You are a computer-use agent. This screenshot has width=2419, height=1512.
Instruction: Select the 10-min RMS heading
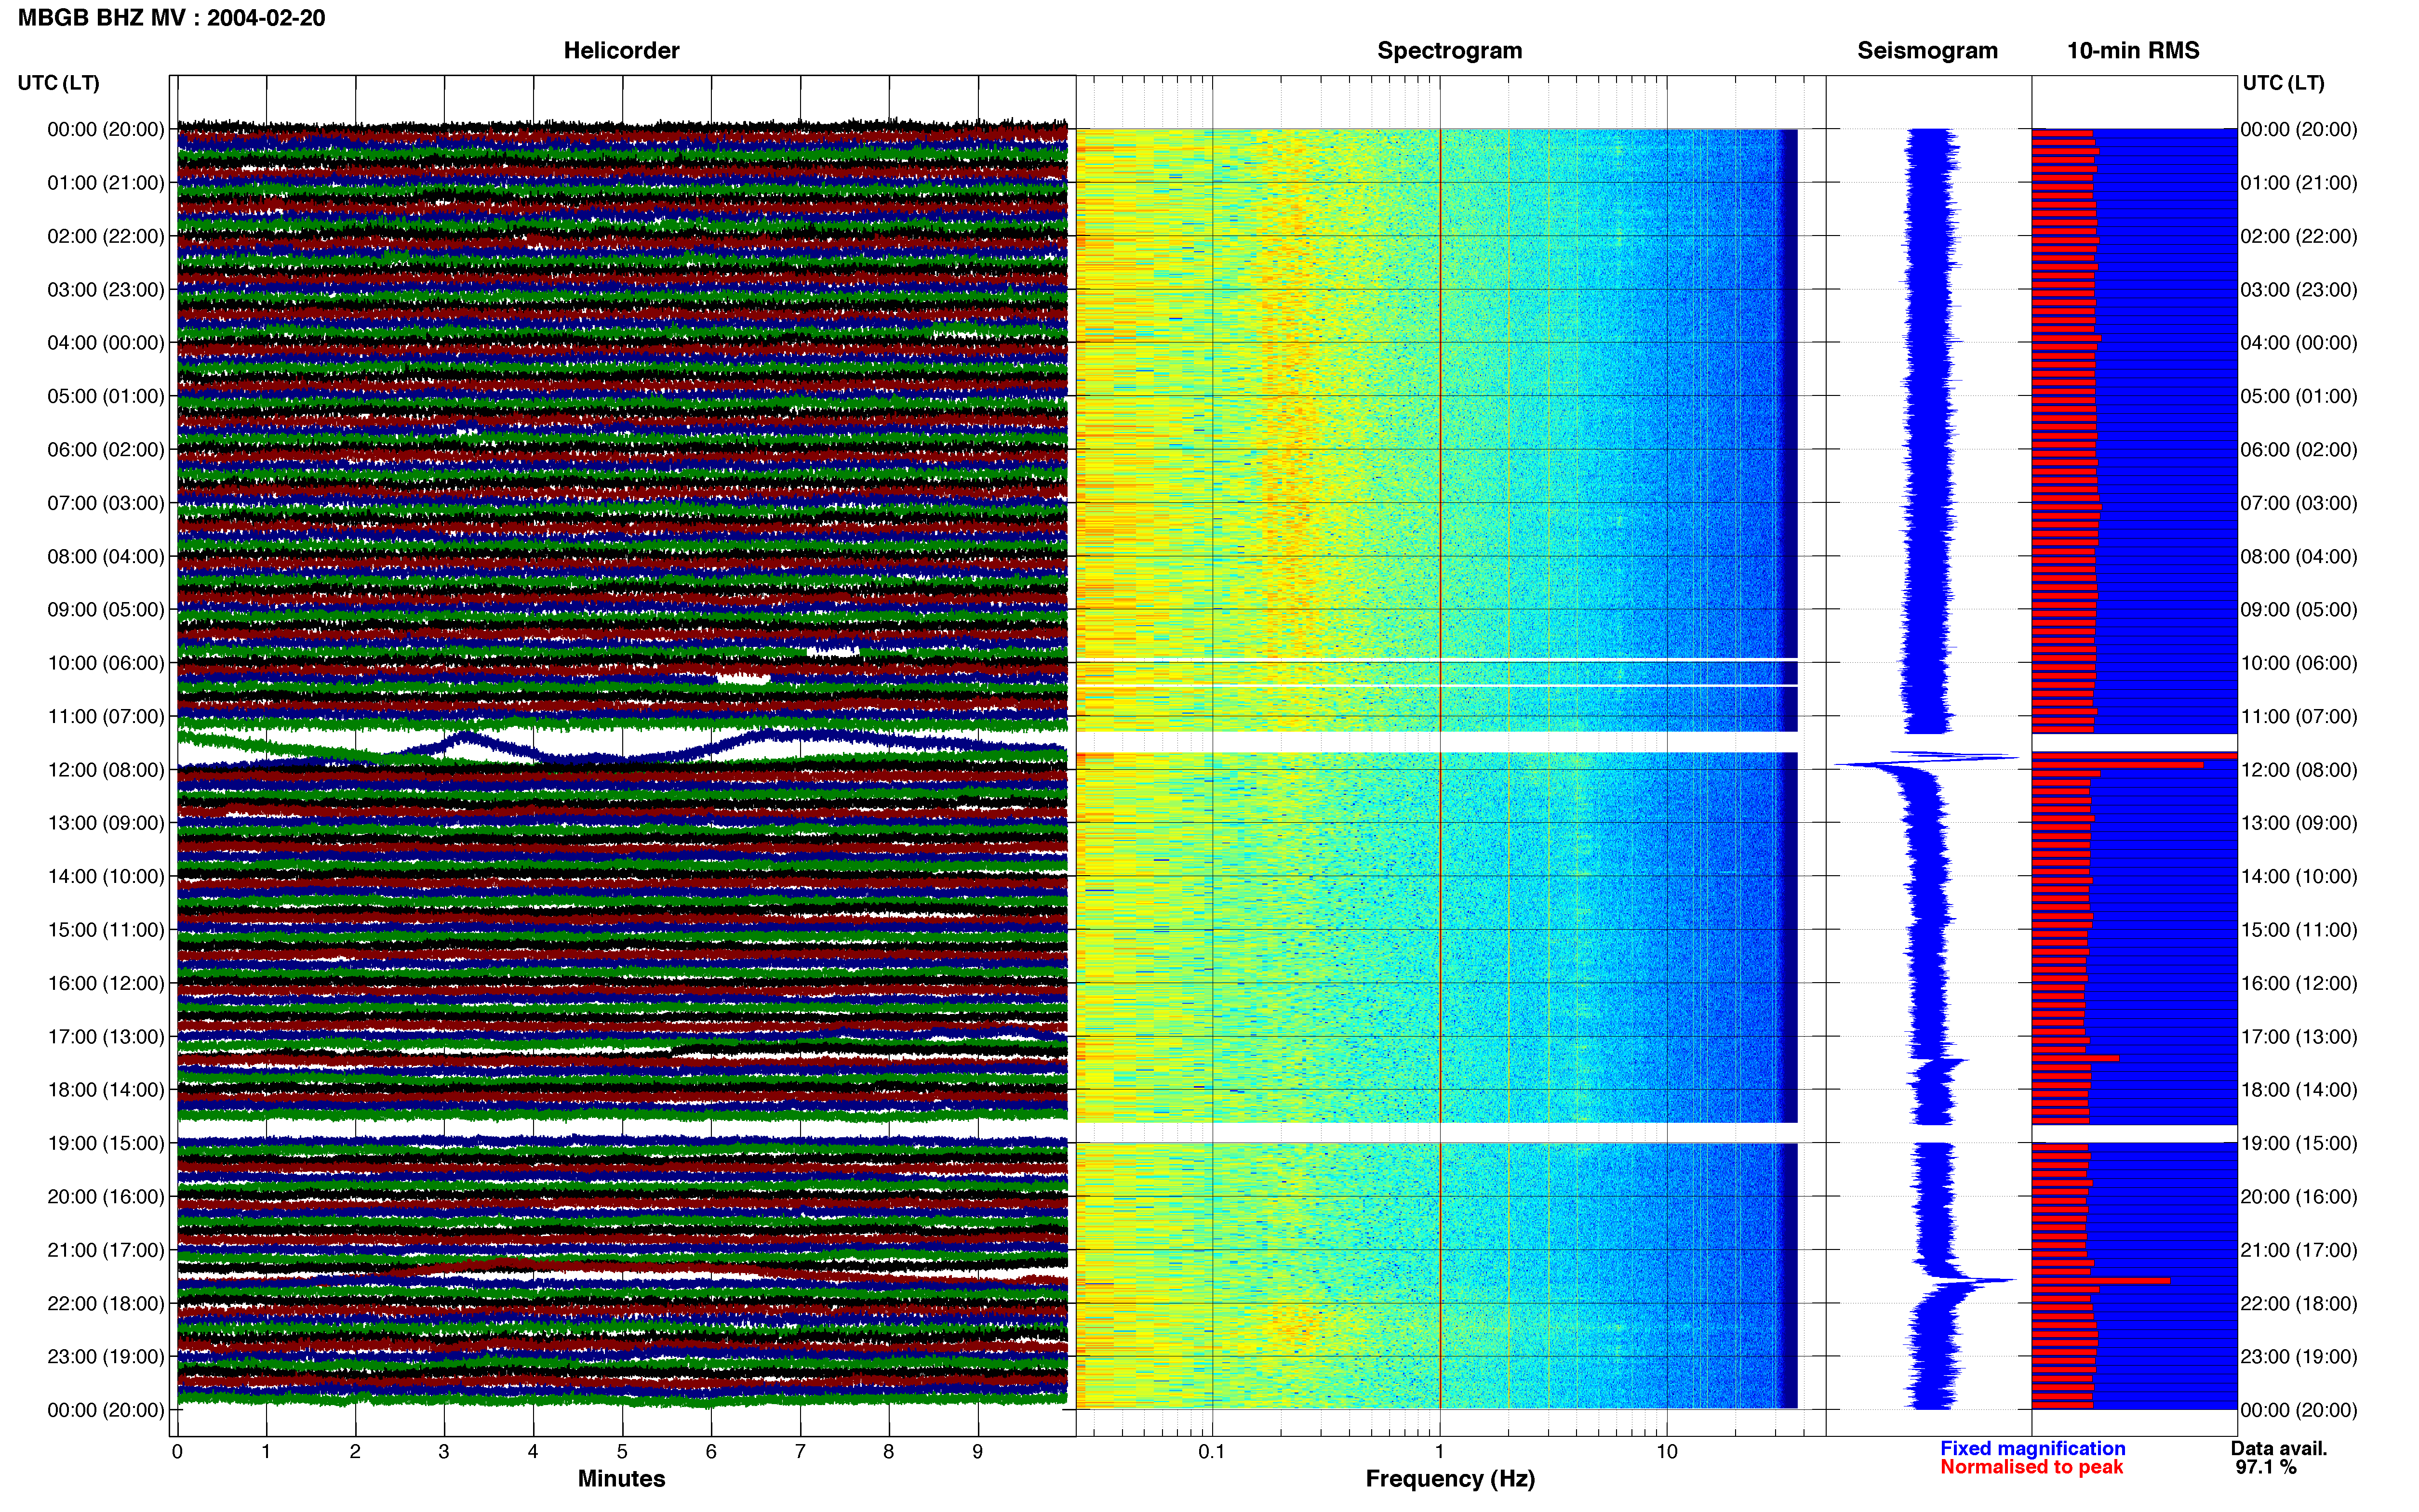click(x=2133, y=51)
